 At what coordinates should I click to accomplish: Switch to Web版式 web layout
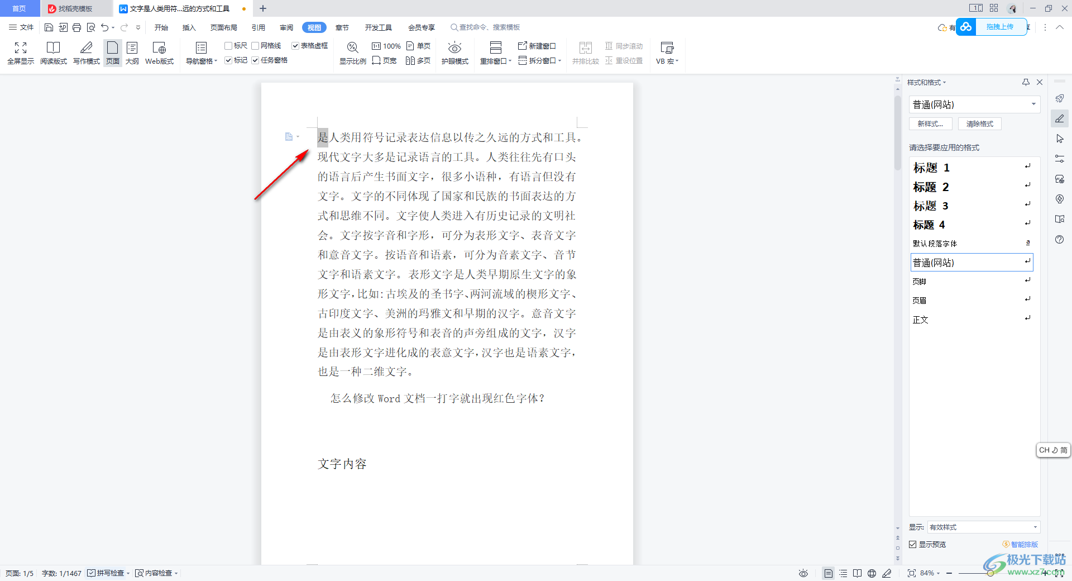pyautogui.click(x=160, y=53)
